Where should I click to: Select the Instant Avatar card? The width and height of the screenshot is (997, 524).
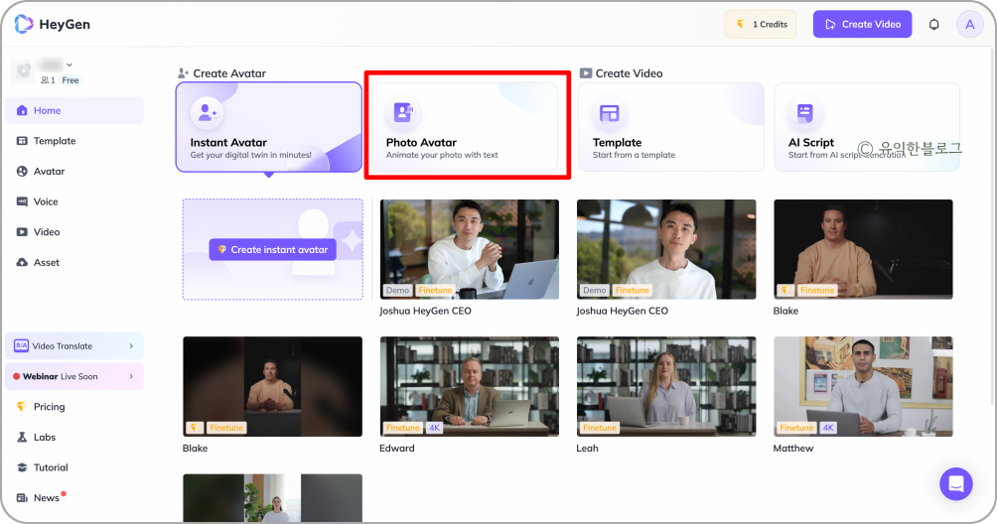click(269, 127)
